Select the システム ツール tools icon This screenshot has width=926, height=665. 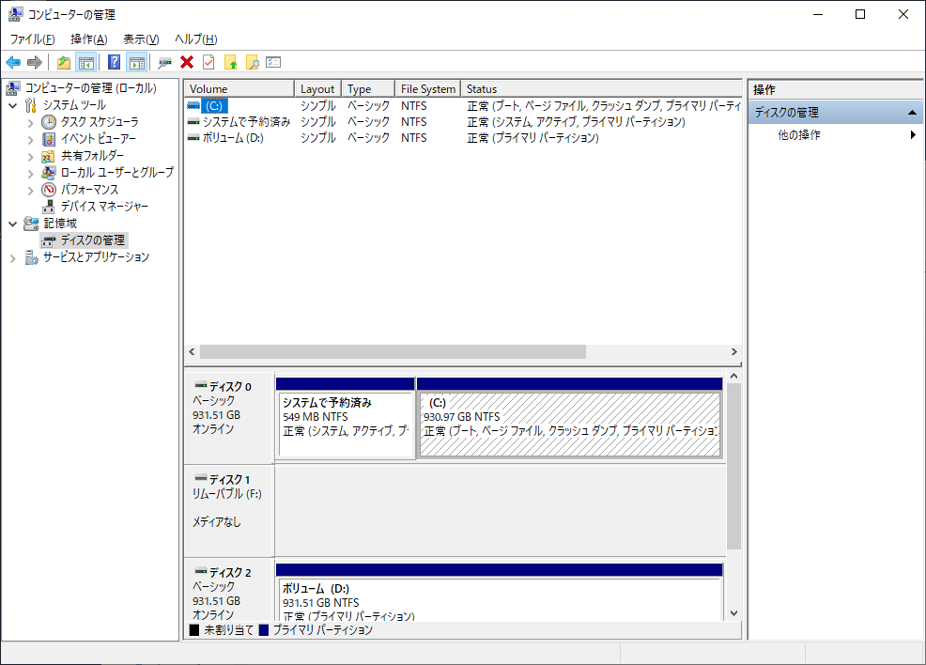coord(31,106)
